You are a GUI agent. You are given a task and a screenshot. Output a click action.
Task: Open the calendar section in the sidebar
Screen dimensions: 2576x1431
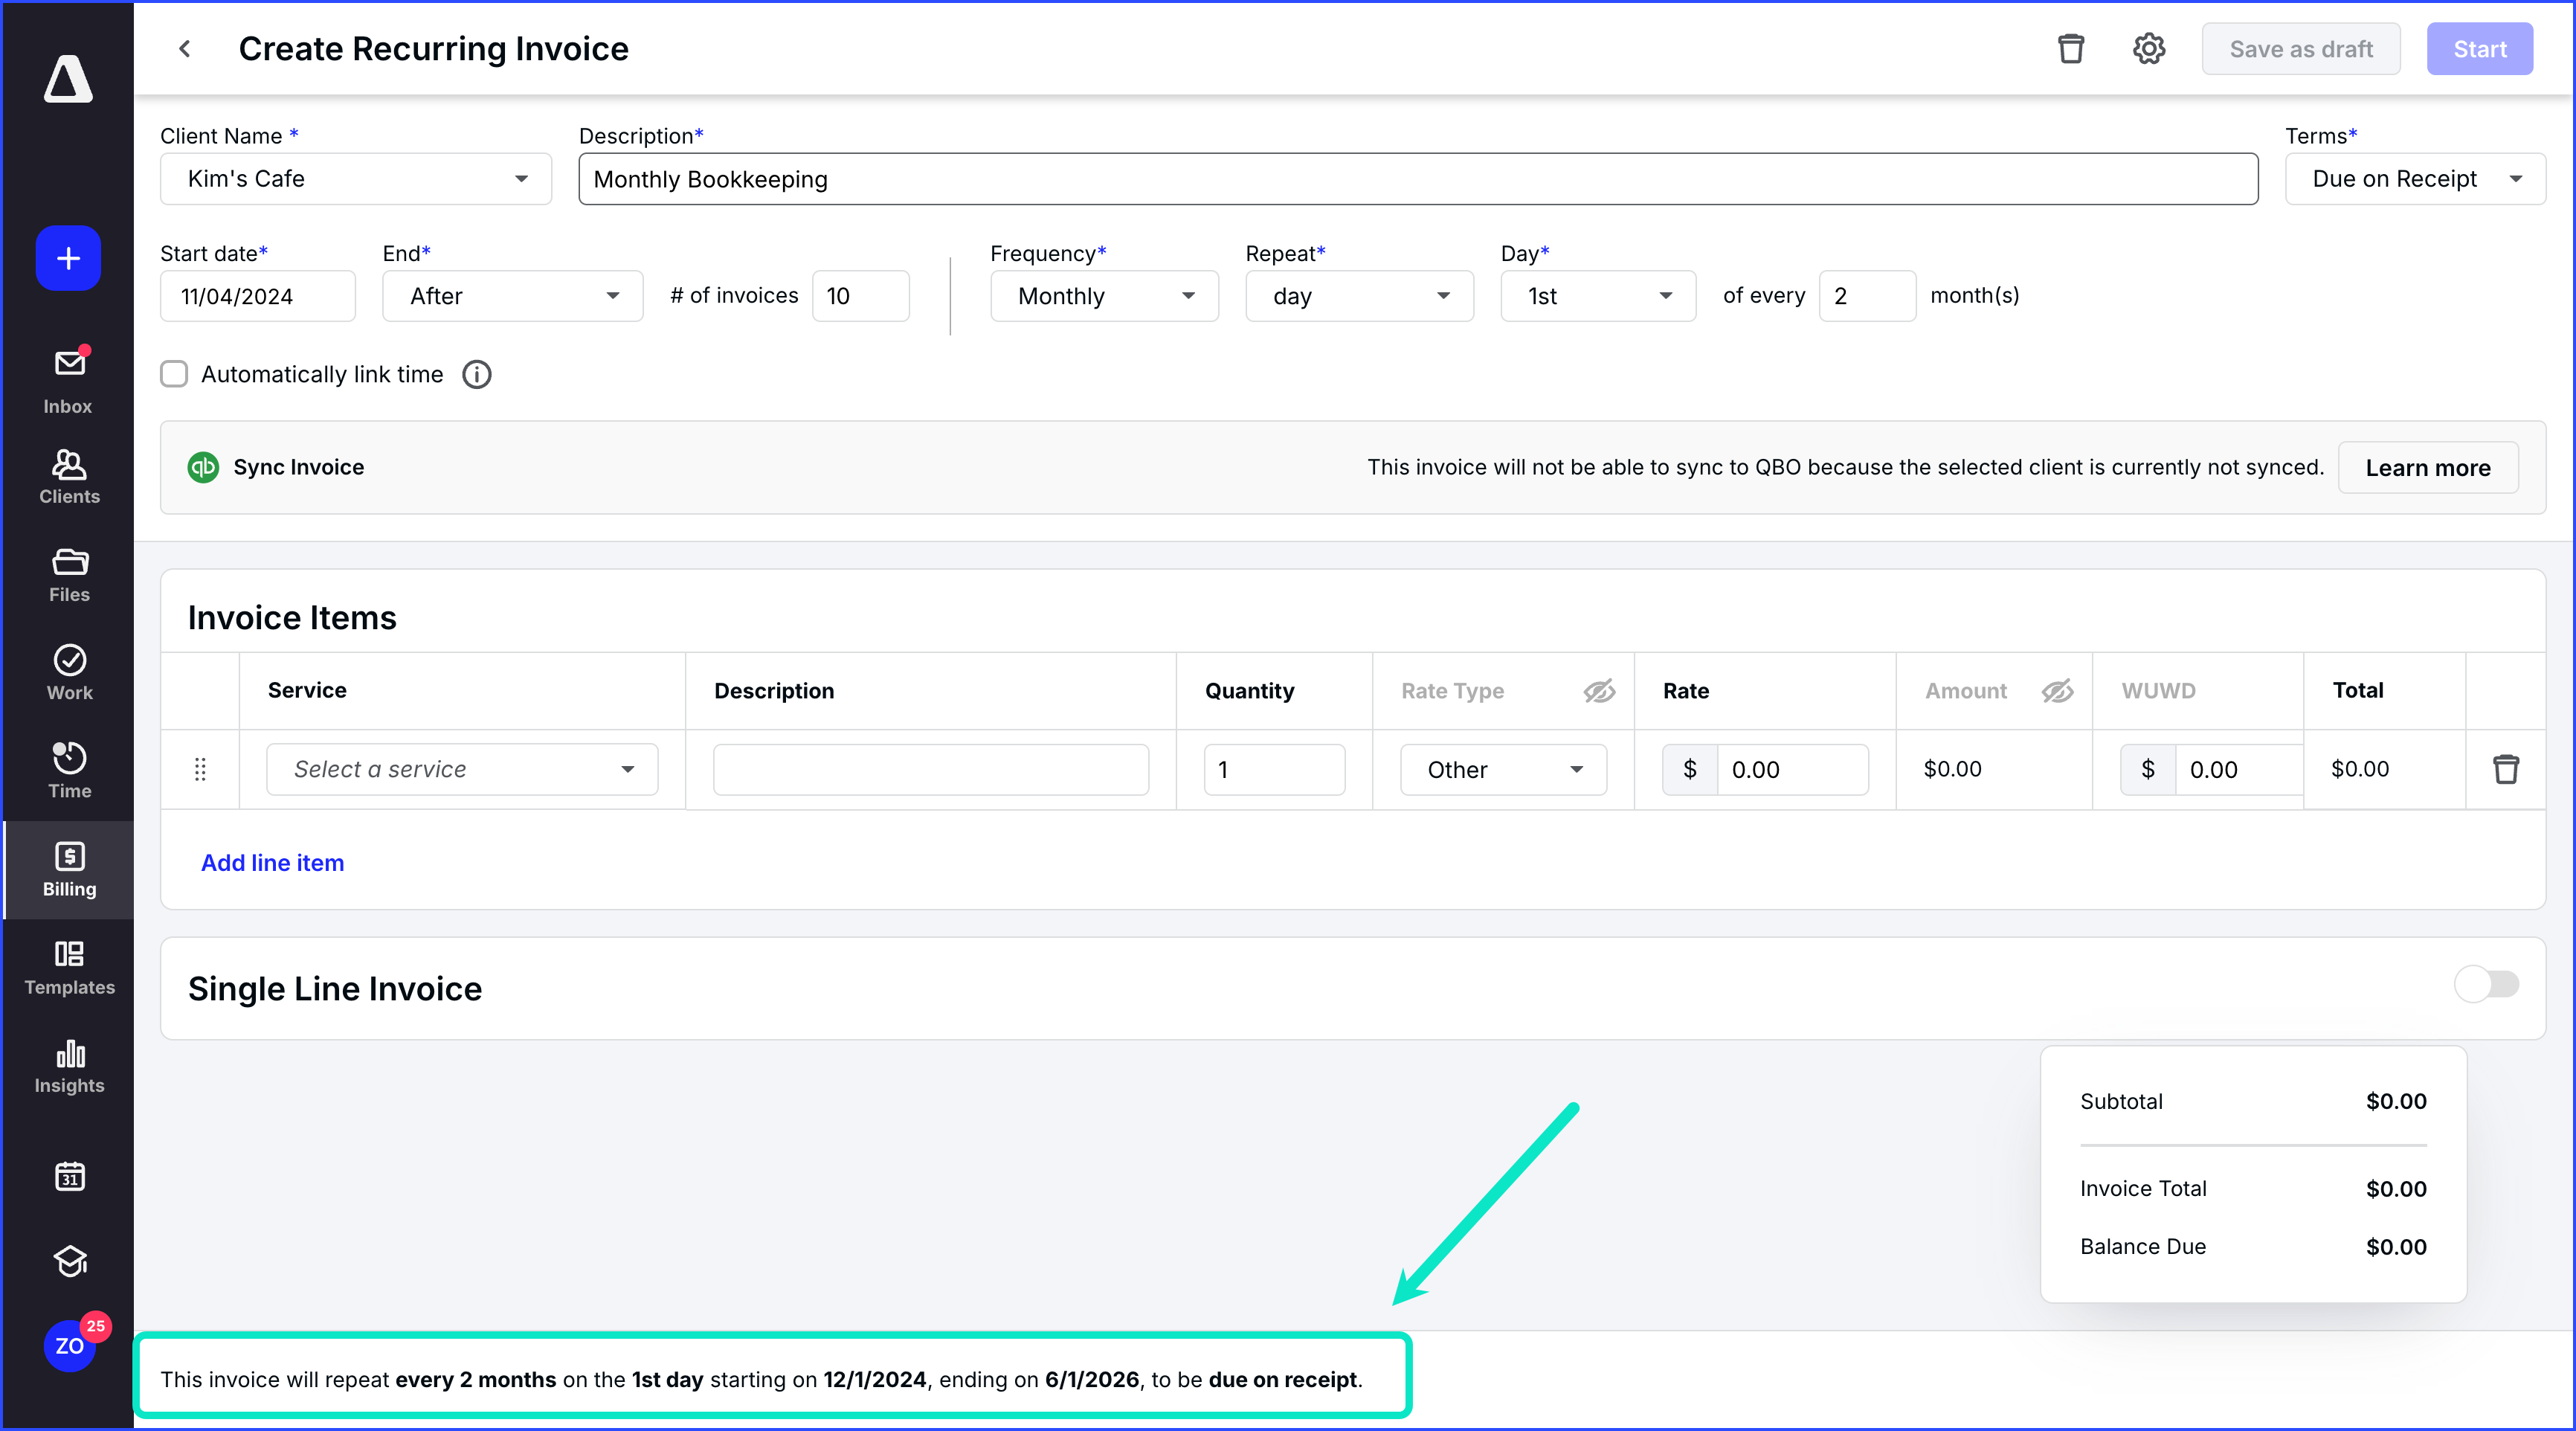68,1177
